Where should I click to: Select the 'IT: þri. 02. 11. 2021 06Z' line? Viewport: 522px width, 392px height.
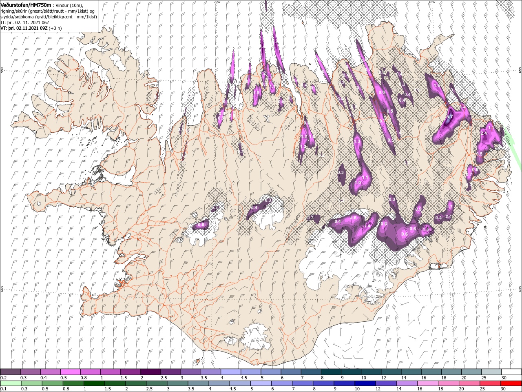point(25,22)
